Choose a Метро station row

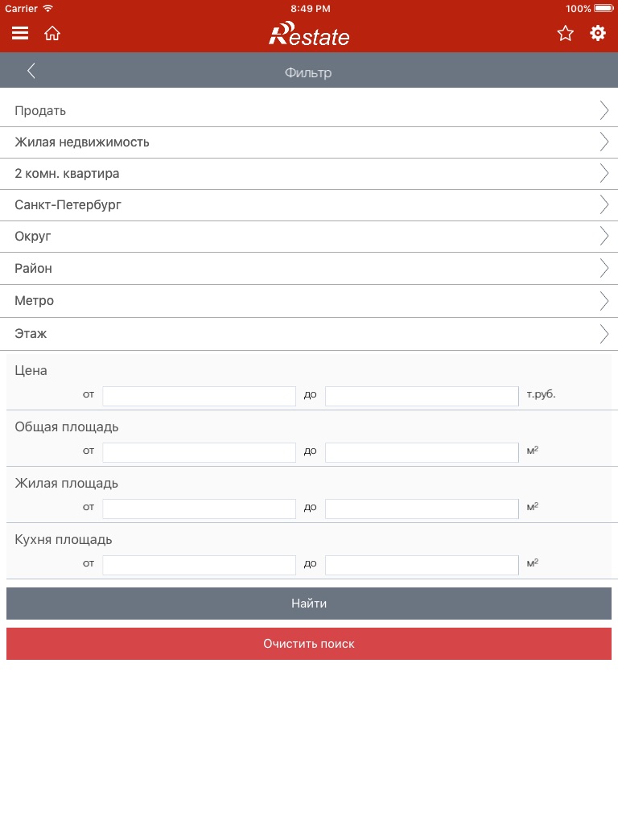pyautogui.click(x=309, y=301)
